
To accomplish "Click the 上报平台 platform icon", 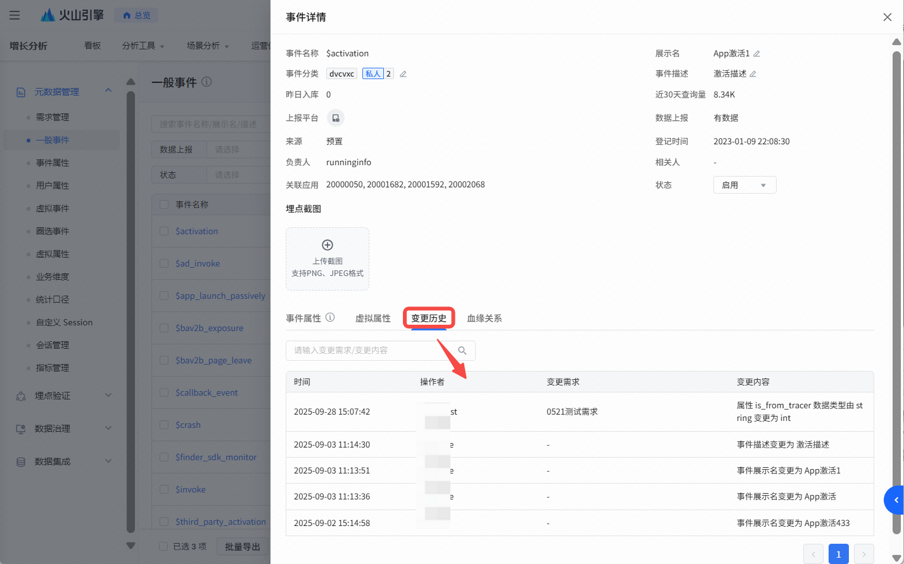I will click(x=335, y=118).
